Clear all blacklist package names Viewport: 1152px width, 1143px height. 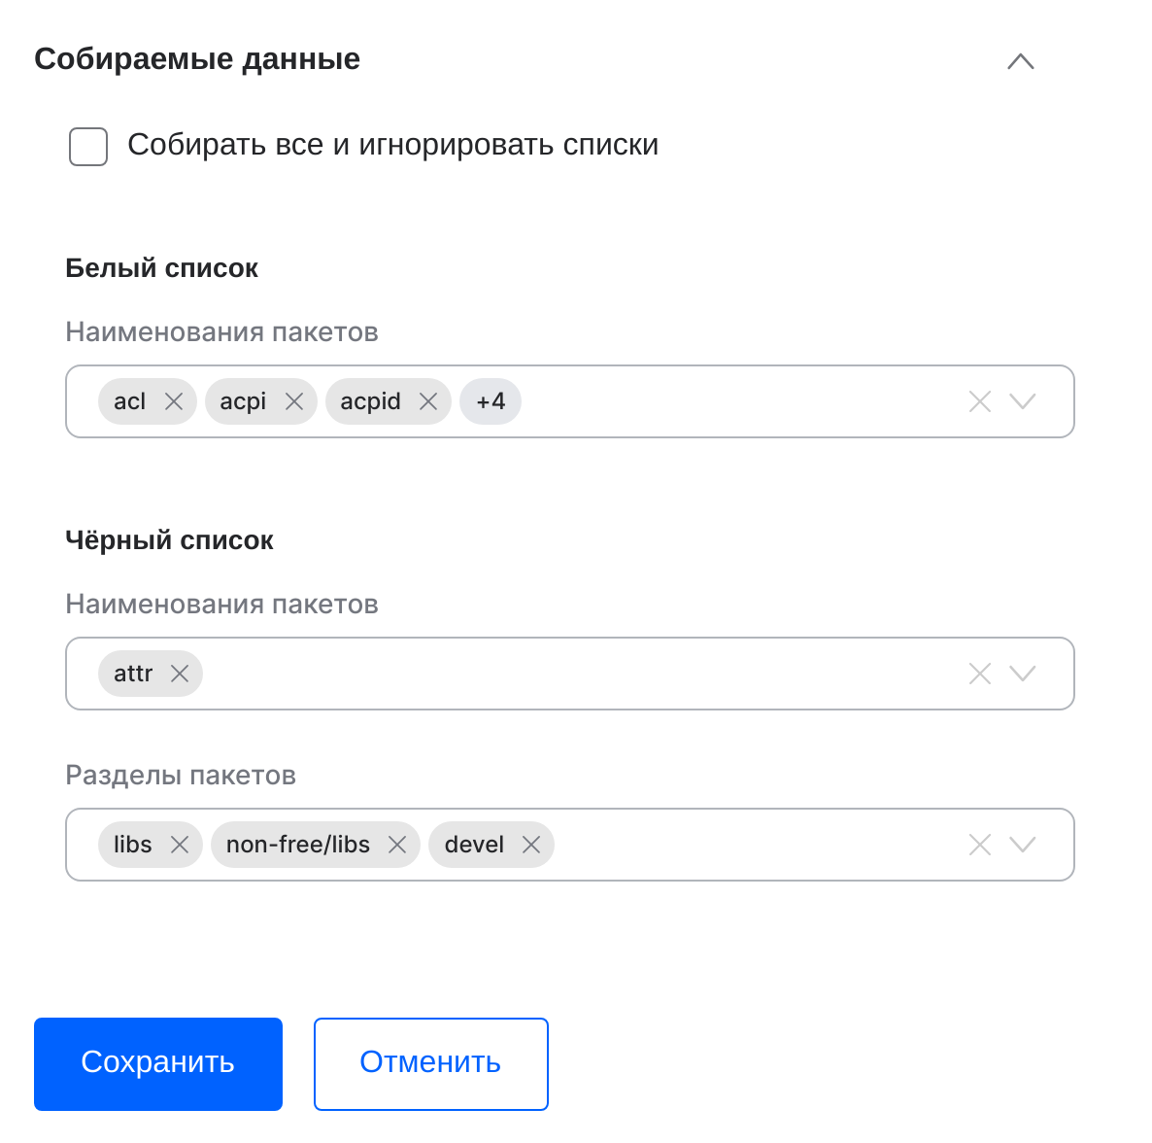pyautogui.click(x=980, y=674)
